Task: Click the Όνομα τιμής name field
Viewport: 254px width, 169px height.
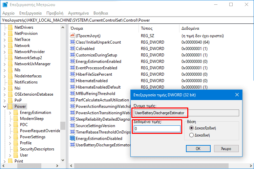Action: 186,113
